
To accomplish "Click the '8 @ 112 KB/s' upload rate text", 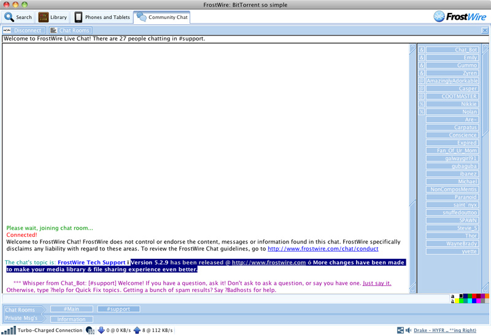I will coord(158,330).
